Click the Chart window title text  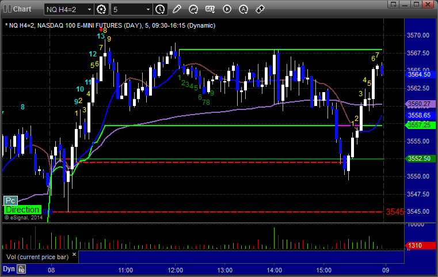[x=22, y=9]
